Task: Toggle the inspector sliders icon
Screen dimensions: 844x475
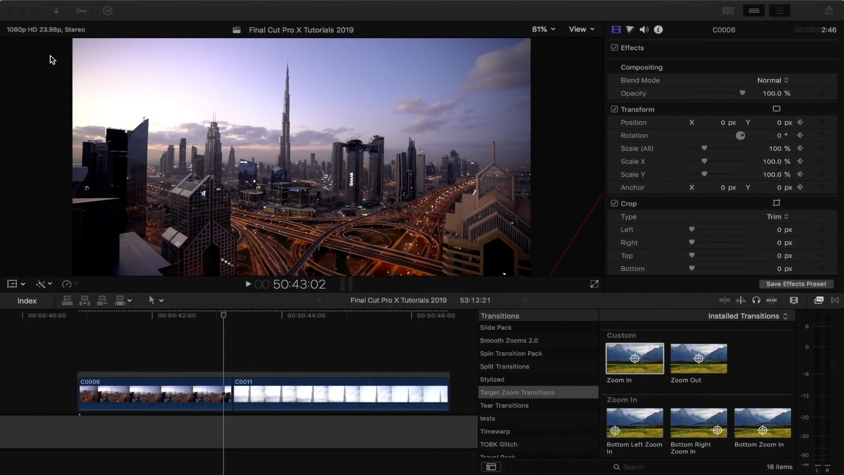Action: point(780,11)
